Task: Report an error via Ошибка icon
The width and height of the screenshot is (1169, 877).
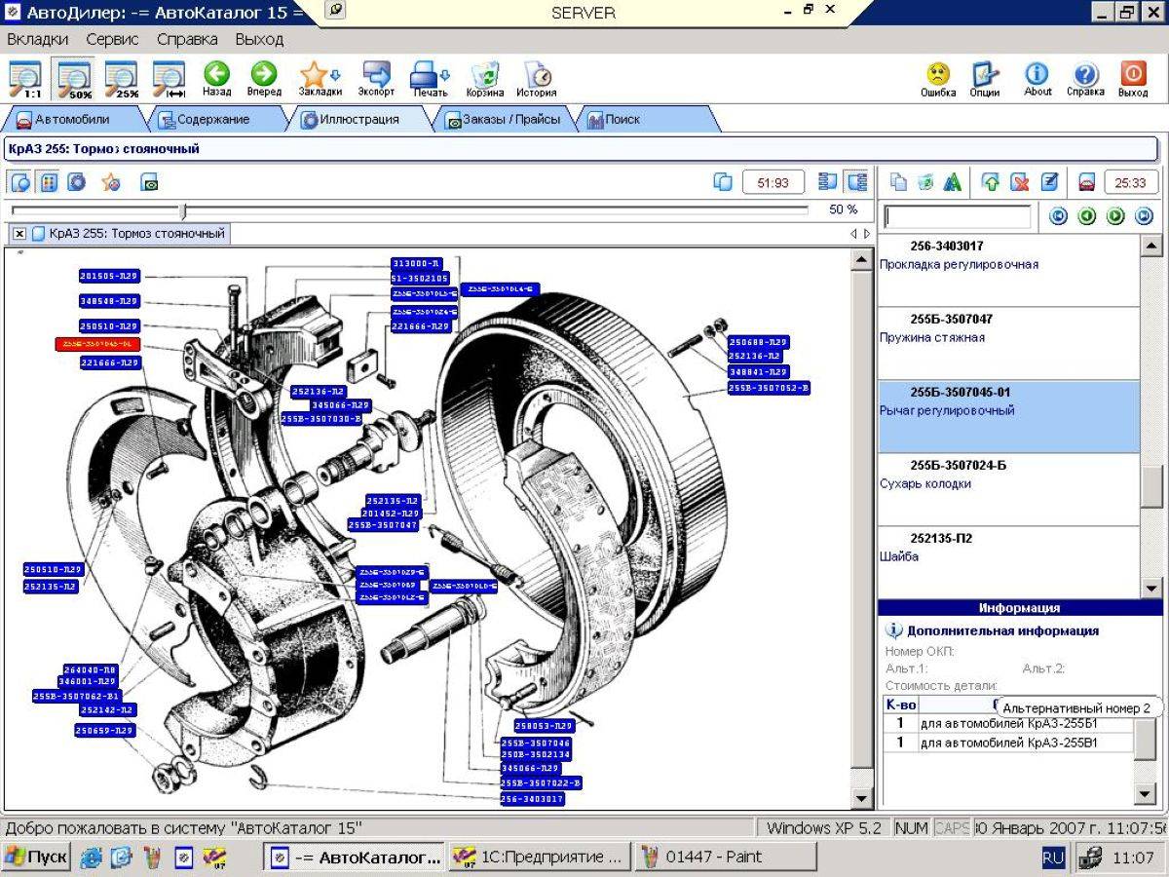Action: pos(937,79)
